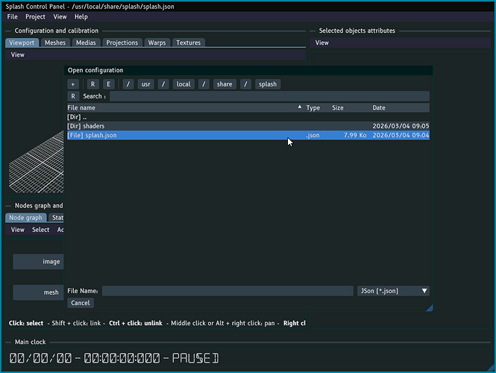
Task: Click the Search input field
Action: tap(269, 96)
